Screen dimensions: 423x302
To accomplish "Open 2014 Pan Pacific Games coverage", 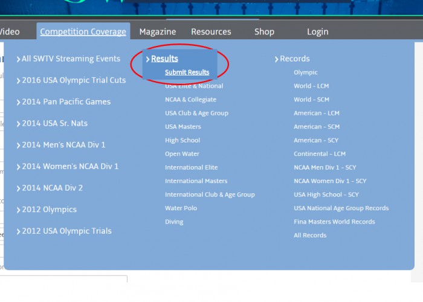I will click(66, 102).
